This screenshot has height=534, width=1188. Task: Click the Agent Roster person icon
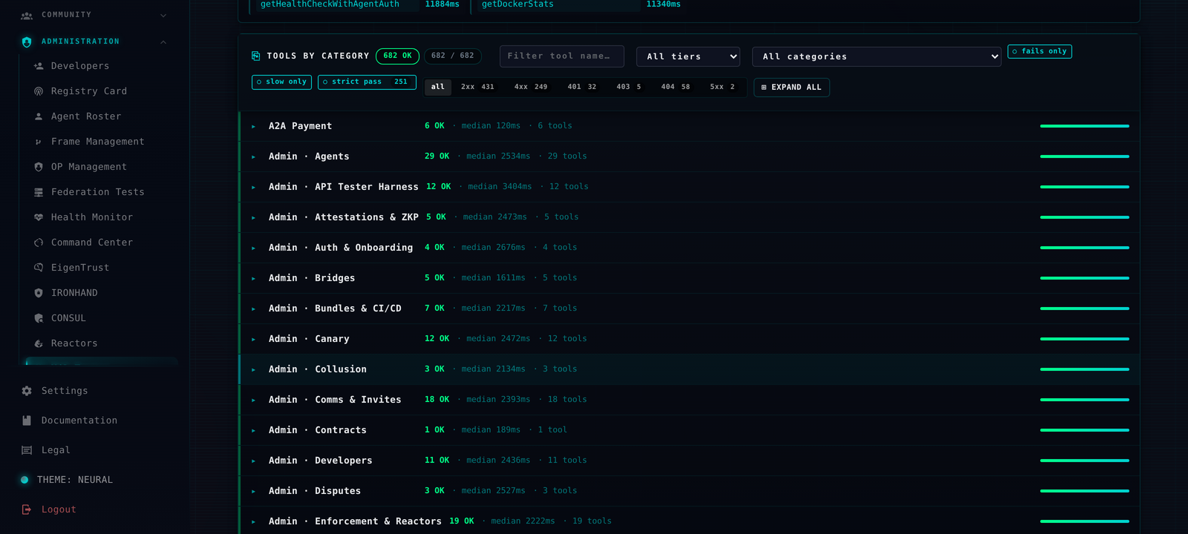pyautogui.click(x=39, y=116)
